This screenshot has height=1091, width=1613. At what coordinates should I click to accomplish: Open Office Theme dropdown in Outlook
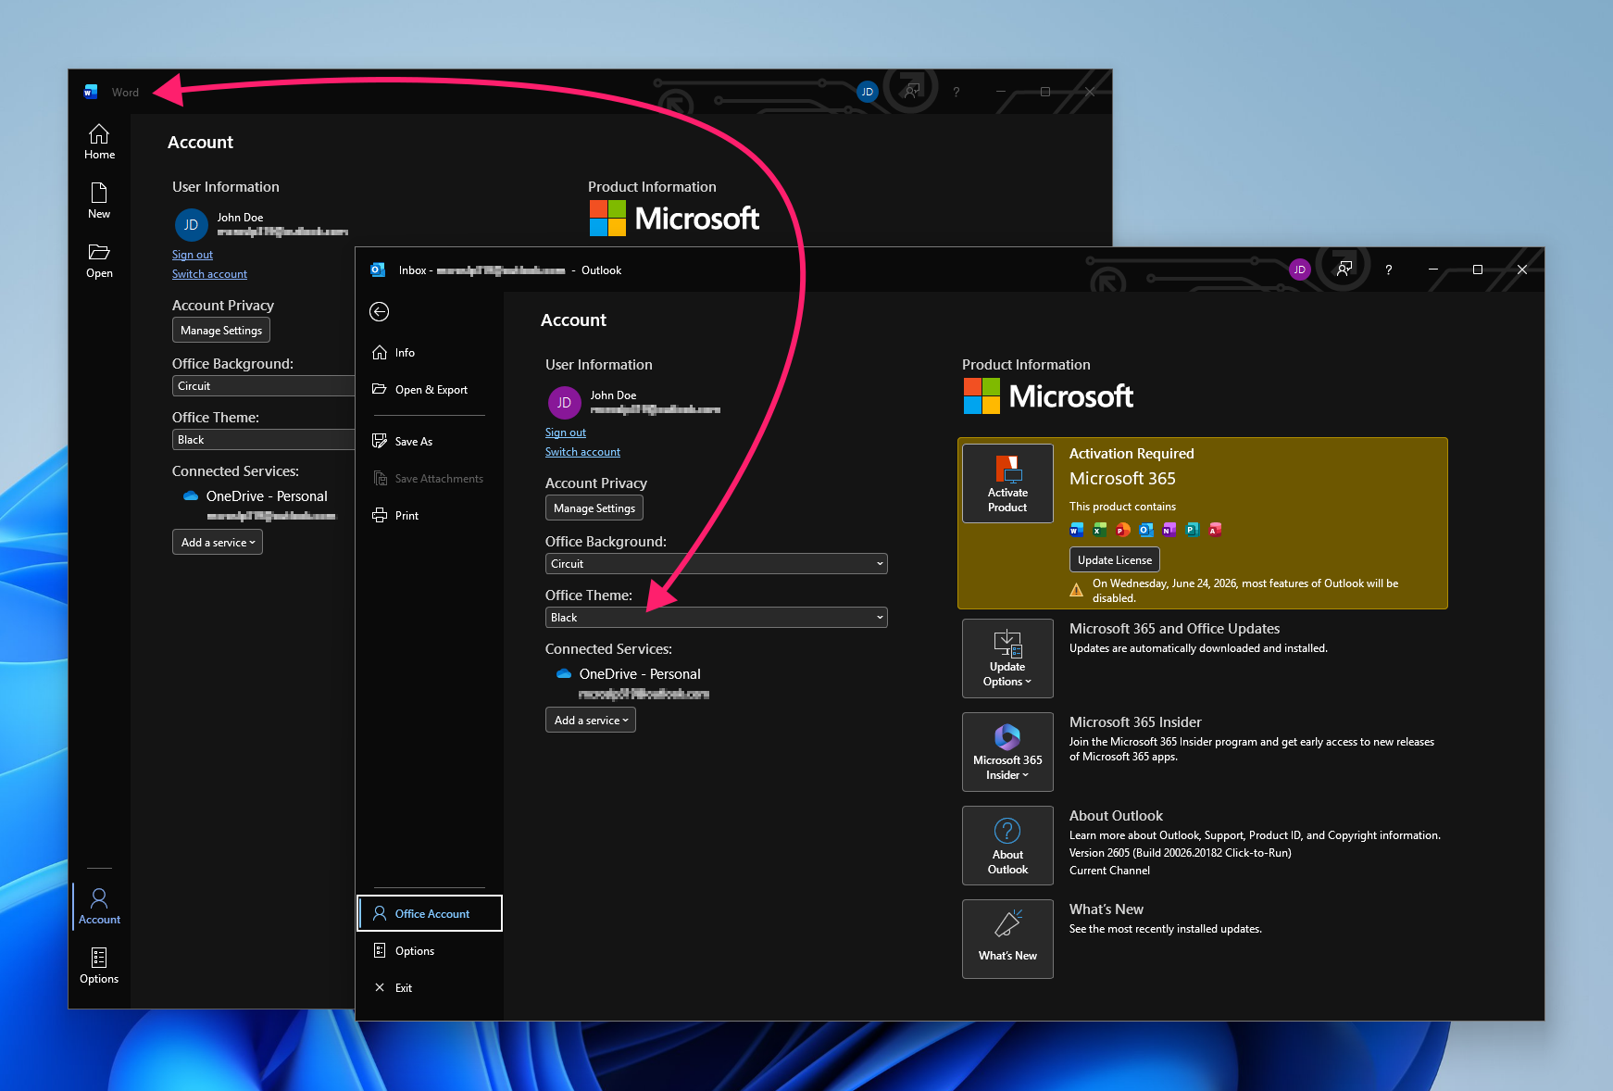click(717, 618)
